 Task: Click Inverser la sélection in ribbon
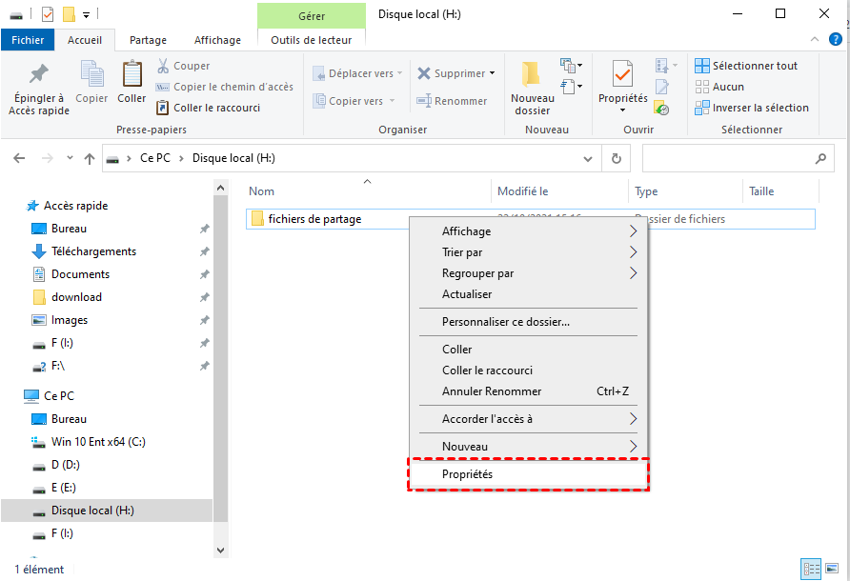pos(759,108)
